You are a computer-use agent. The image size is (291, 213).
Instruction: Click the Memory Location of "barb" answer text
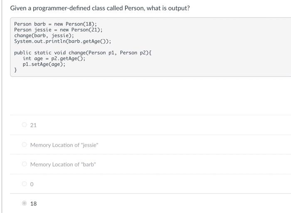pos(63,164)
